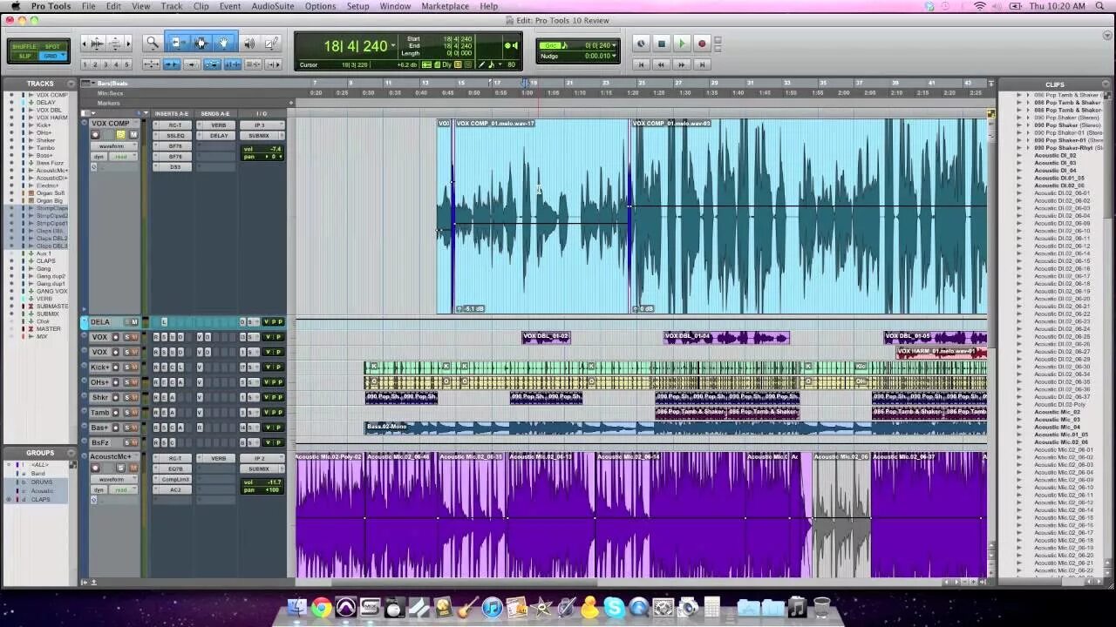Open the VERB send on VOX COMP
This screenshot has height=627, width=1116.
tap(219, 125)
